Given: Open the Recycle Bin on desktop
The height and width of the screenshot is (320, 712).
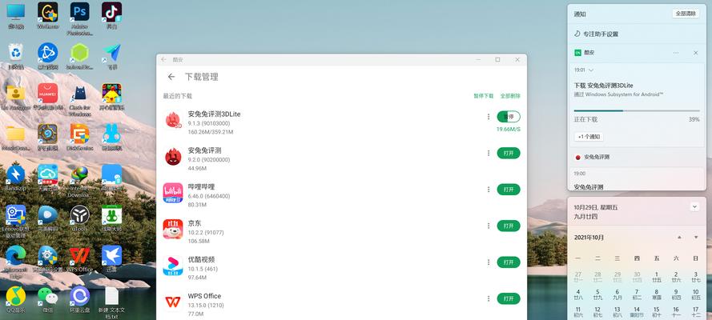Looking at the screenshot, I should (x=15, y=52).
